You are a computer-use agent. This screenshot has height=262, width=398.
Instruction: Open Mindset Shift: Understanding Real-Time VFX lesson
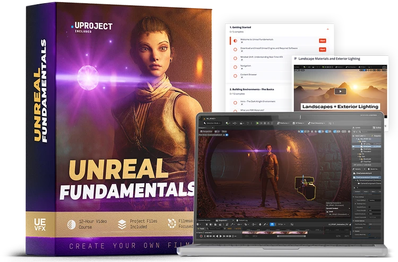[262, 57]
